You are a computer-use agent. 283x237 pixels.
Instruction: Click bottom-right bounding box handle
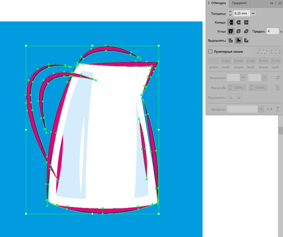coord(159,214)
